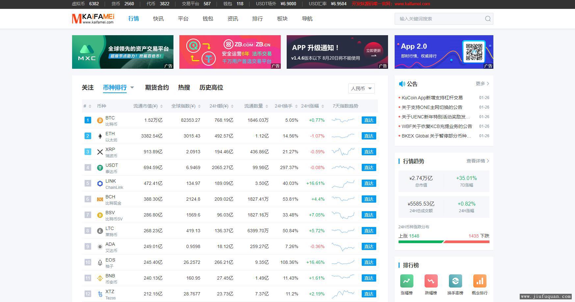Click the ETH coin icon

coord(100,136)
